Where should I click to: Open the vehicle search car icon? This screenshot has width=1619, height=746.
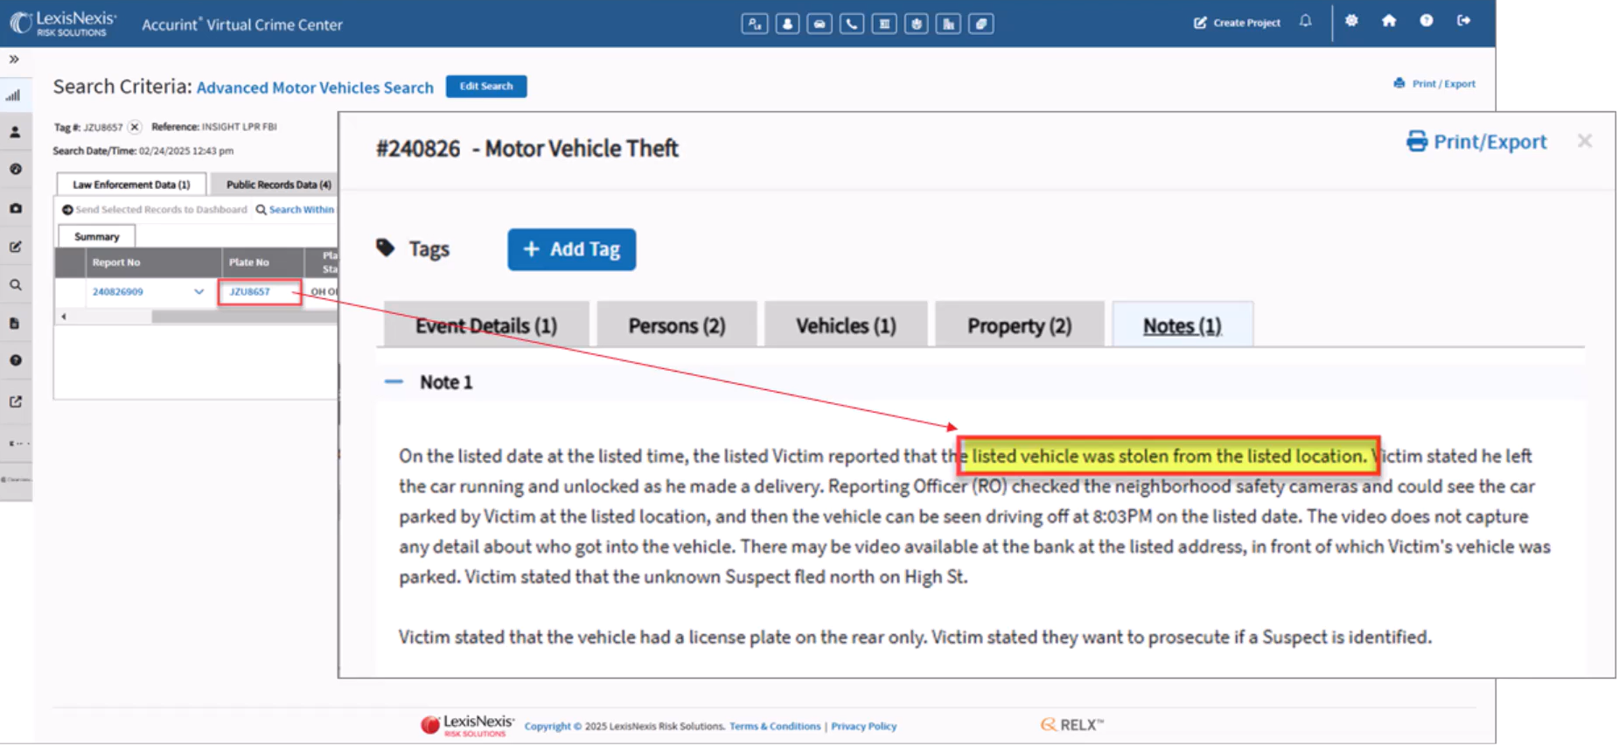pyautogui.click(x=819, y=24)
